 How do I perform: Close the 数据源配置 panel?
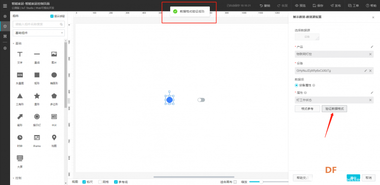(373, 17)
